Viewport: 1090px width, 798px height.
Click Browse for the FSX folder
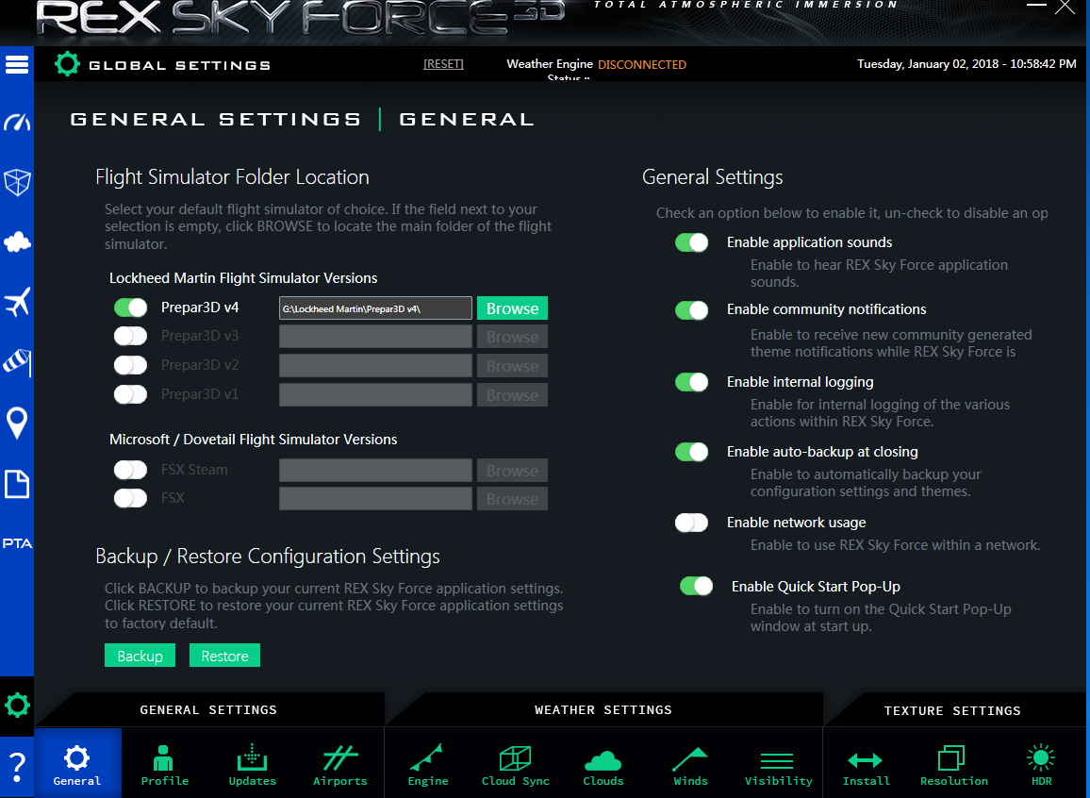512,499
